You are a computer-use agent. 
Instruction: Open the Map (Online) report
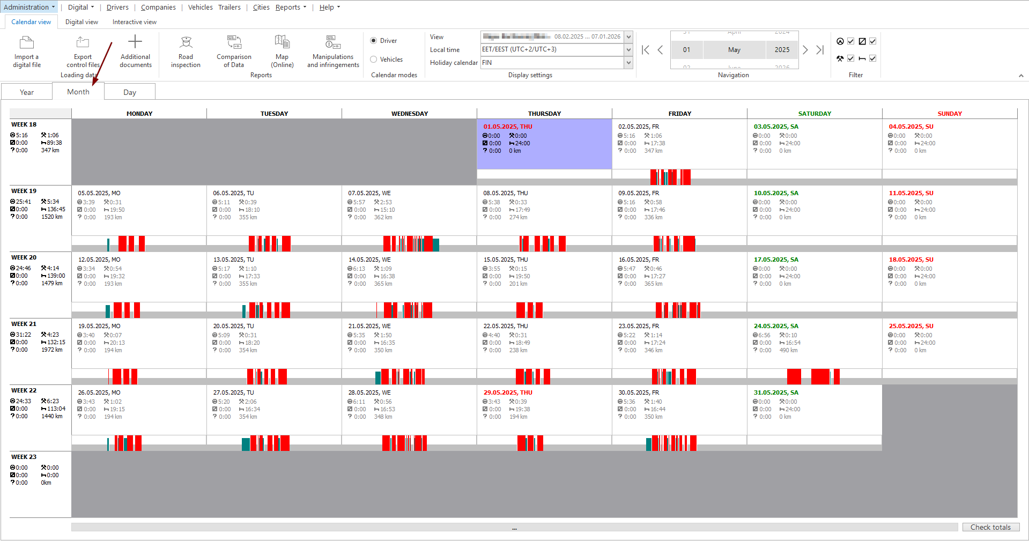click(x=282, y=52)
